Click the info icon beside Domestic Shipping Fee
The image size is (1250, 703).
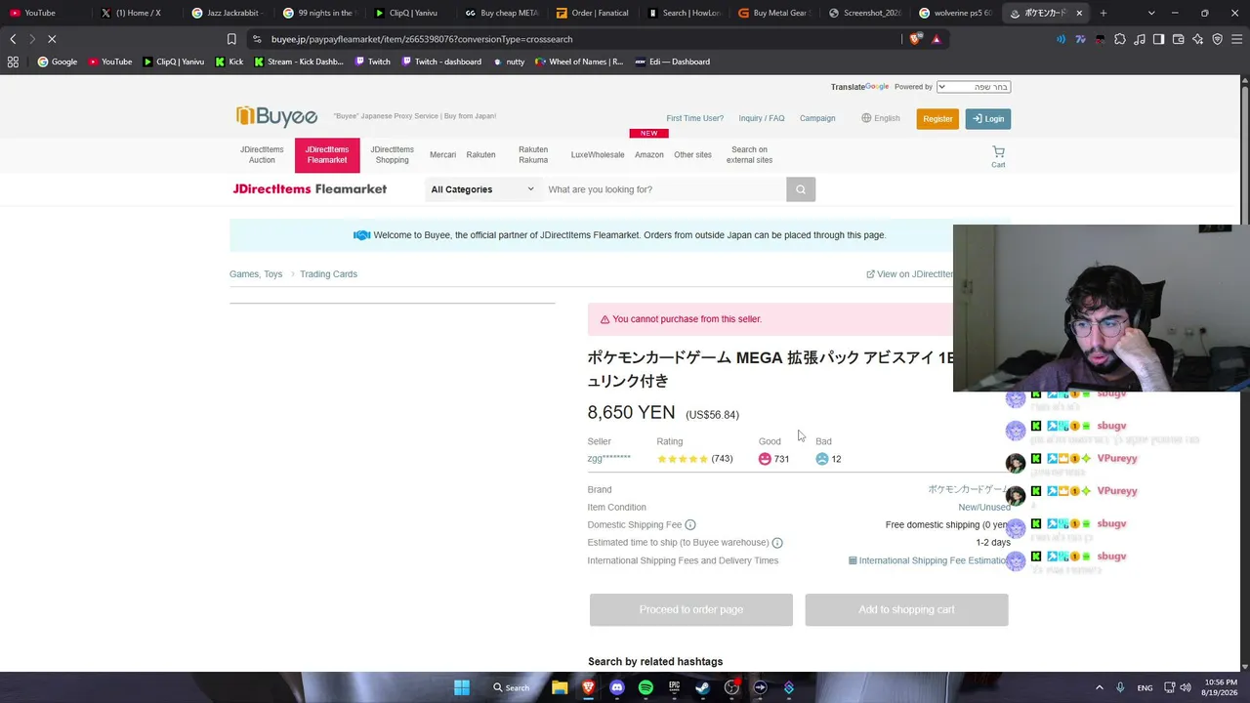(x=690, y=525)
